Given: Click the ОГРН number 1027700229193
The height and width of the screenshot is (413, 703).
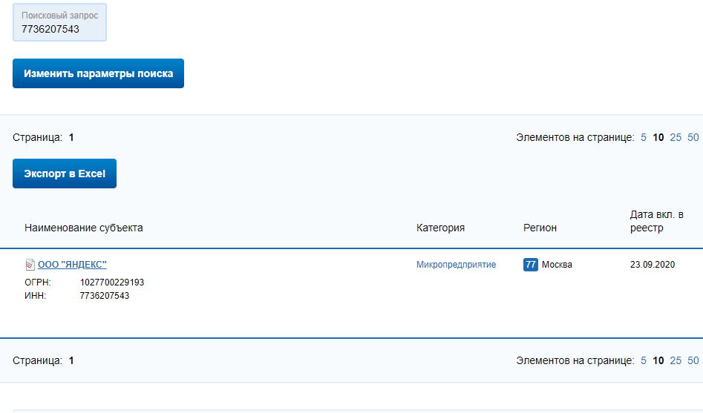Looking at the screenshot, I should 112,283.
